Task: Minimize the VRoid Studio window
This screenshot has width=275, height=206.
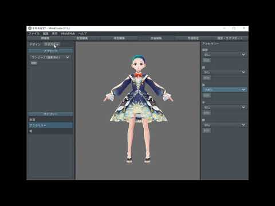Action: (x=225, y=28)
